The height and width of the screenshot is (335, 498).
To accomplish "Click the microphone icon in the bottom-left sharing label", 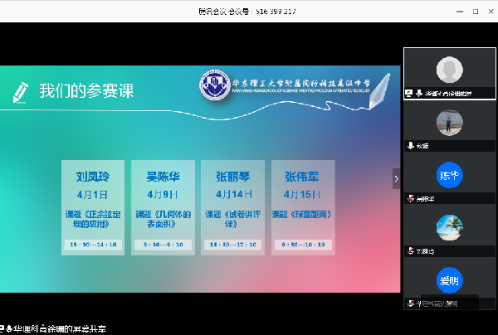I will (x=9, y=328).
